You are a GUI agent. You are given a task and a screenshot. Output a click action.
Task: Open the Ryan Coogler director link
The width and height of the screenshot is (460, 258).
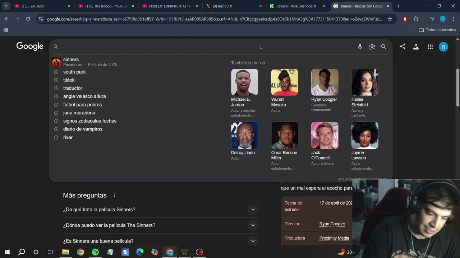pyautogui.click(x=332, y=224)
